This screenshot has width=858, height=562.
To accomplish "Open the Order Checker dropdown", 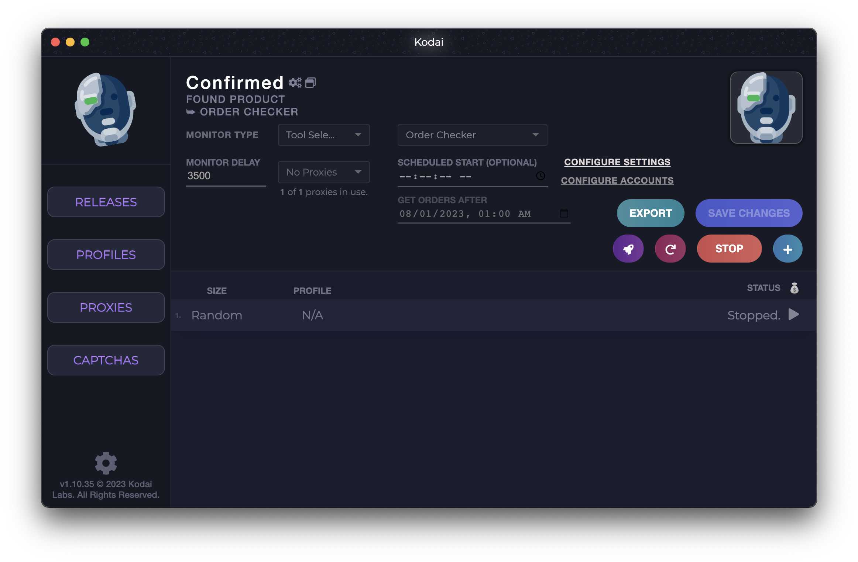I will click(472, 135).
